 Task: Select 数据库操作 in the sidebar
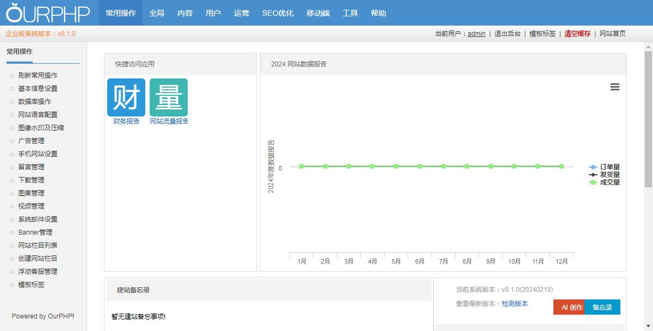click(34, 102)
